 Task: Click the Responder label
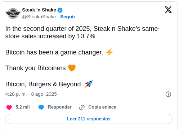tap(59, 107)
